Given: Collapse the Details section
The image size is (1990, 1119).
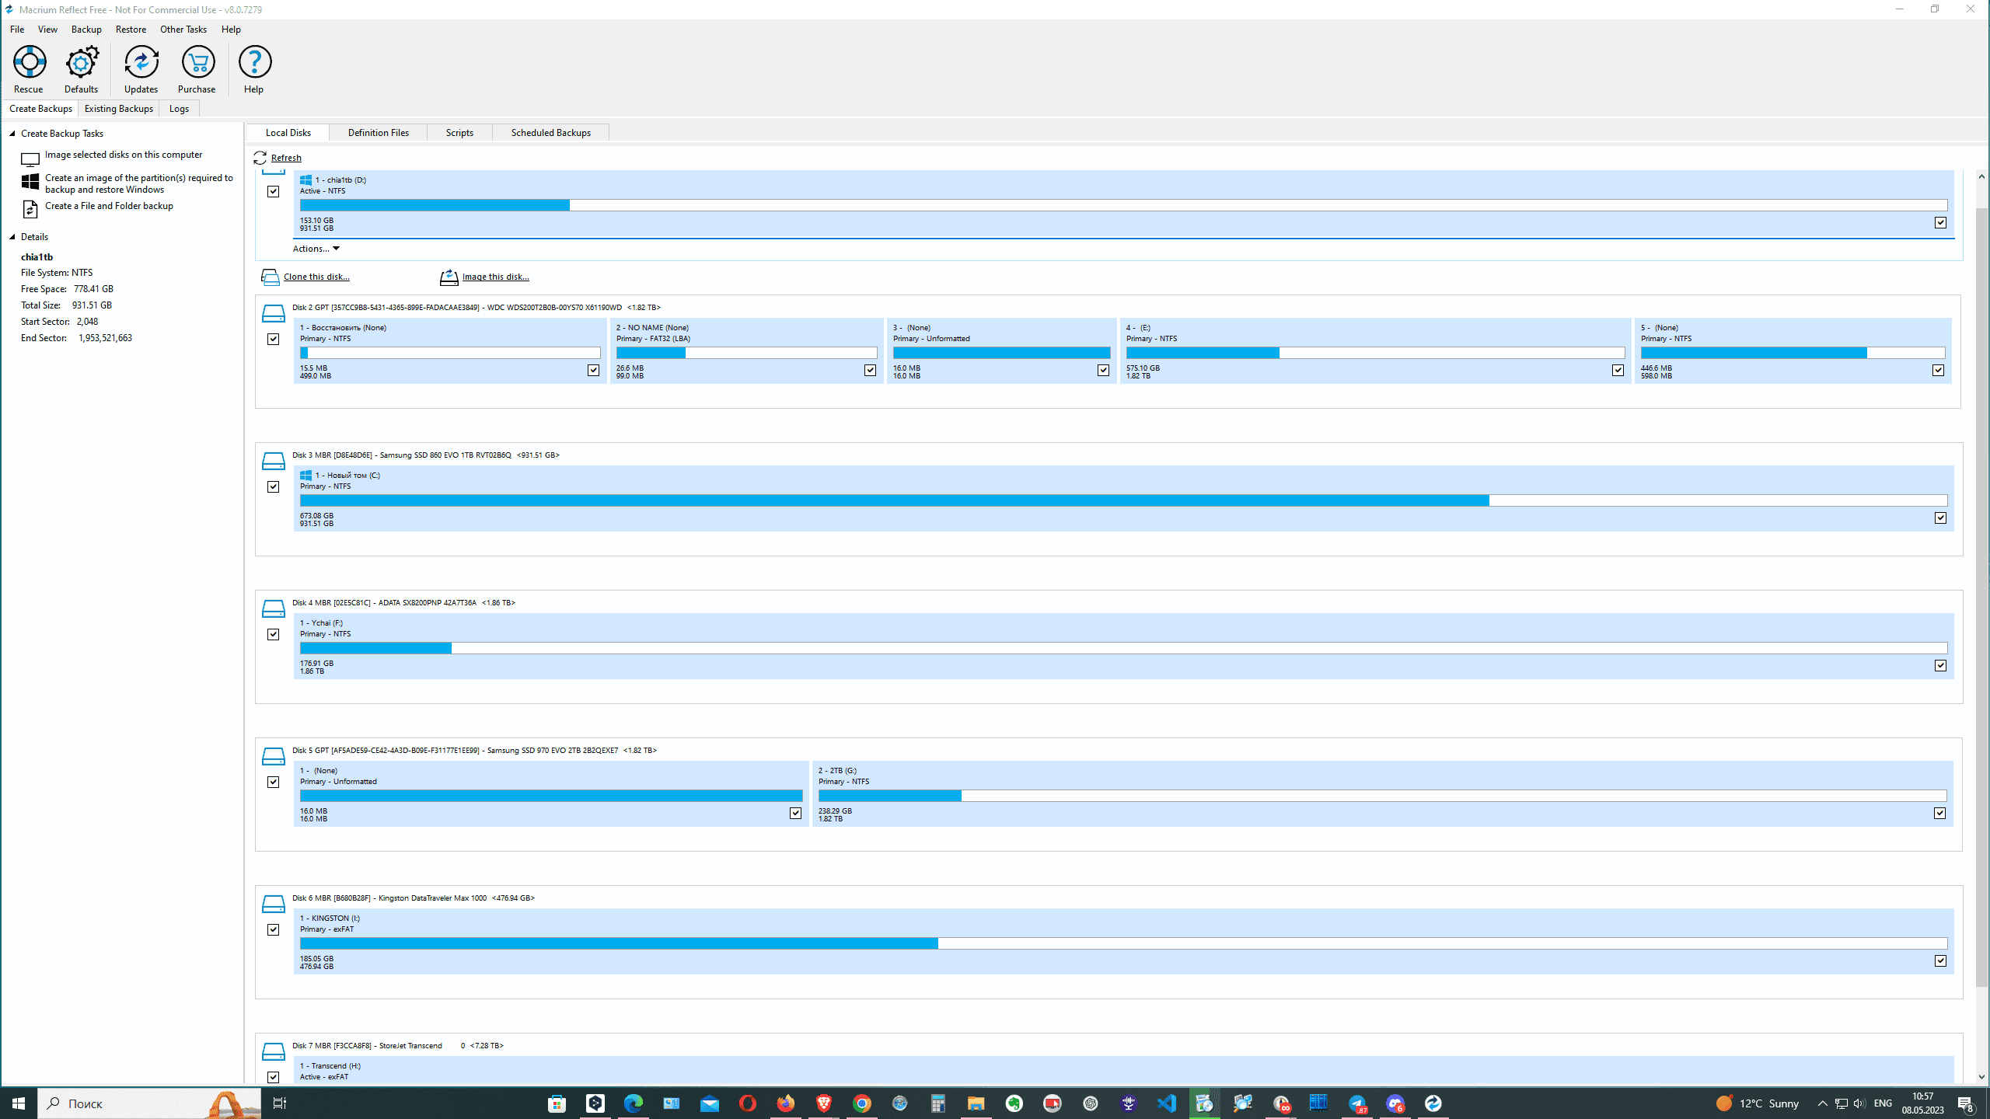Looking at the screenshot, I should pos(12,237).
